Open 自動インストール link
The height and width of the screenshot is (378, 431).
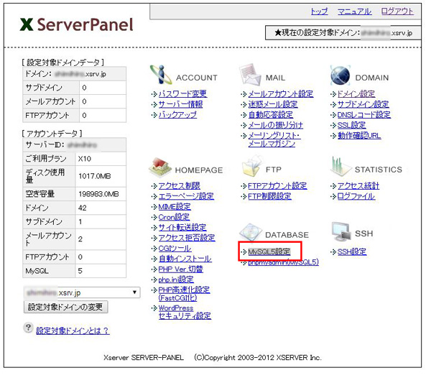click(185, 259)
